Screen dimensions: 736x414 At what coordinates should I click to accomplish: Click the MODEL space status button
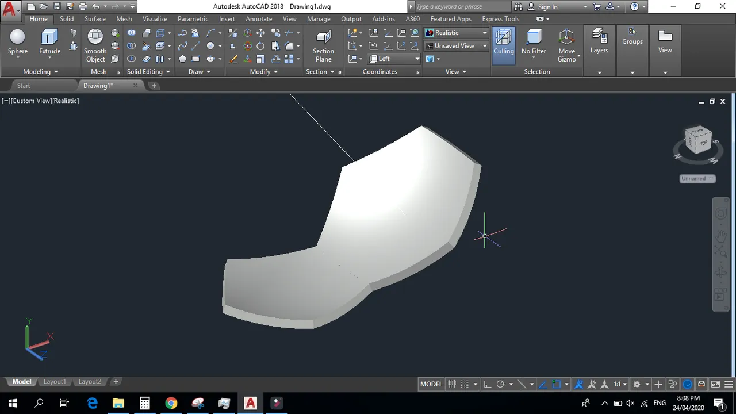pyautogui.click(x=431, y=384)
